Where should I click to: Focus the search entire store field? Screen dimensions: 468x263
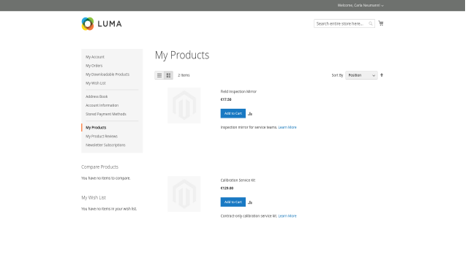click(x=344, y=23)
